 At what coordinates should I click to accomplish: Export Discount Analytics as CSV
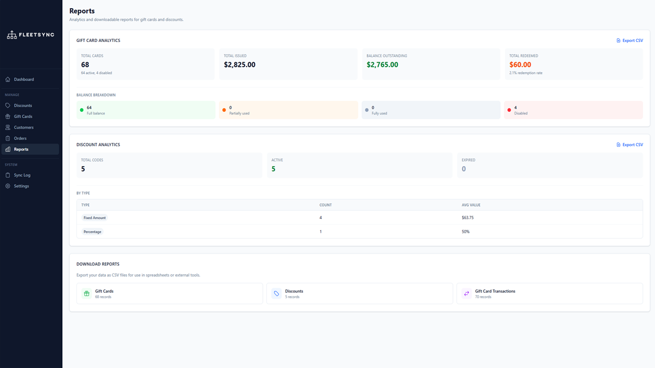(629, 145)
